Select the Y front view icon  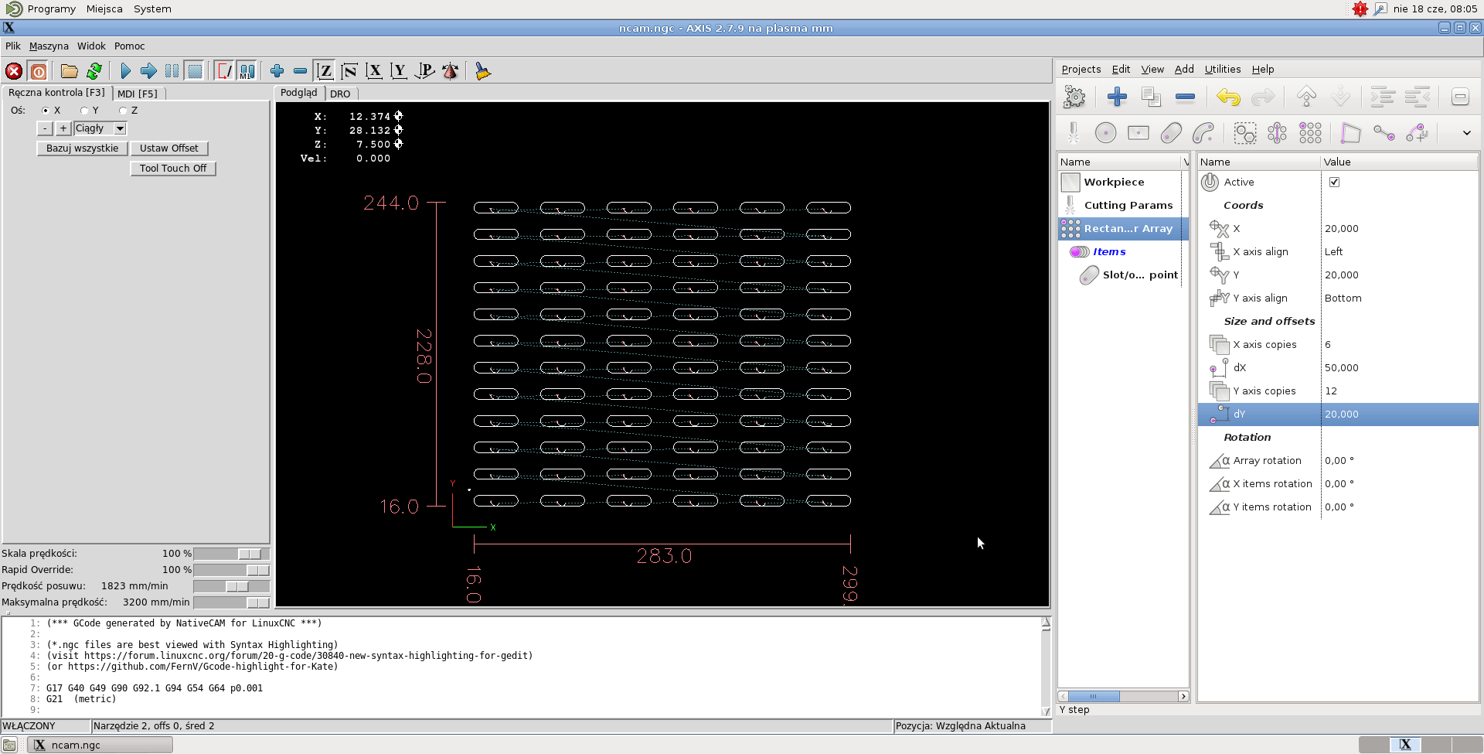pos(399,71)
